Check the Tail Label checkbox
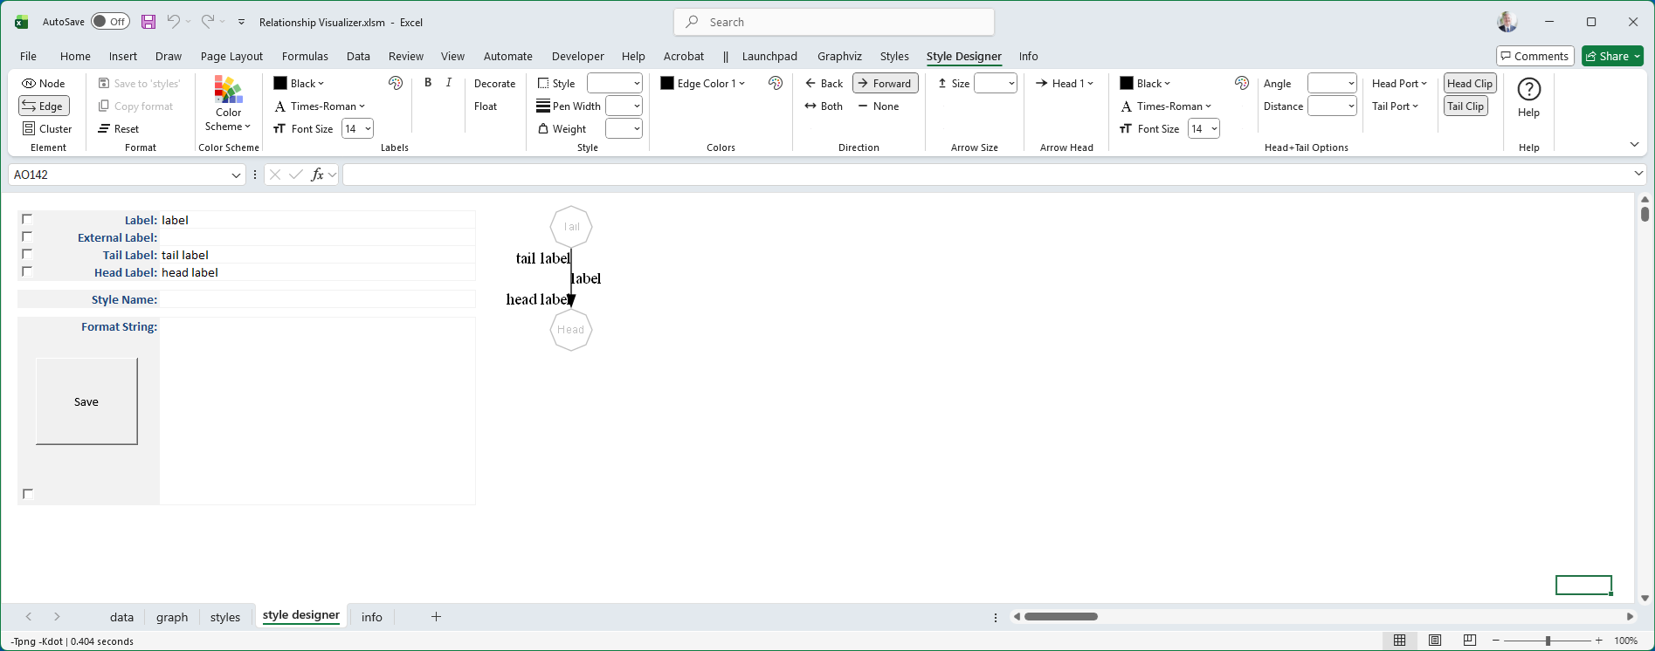The width and height of the screenshot is (1655, 651). 27,255
